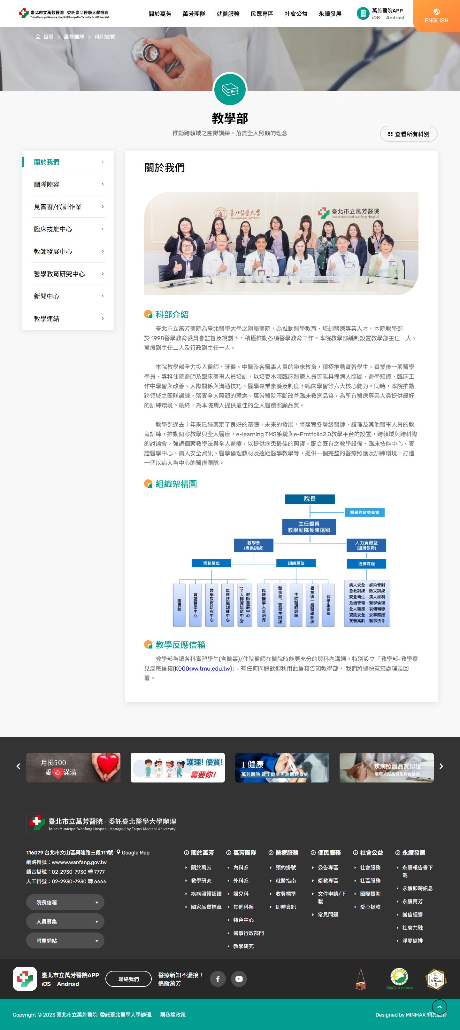Click the Google Map link
Viewport: 460px width, 1030px height.
click(135, 853)
